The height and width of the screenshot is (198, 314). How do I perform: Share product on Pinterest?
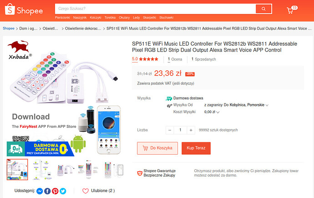point(55,191)
